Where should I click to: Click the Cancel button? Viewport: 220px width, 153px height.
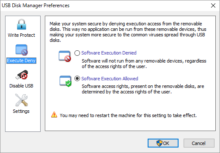point(199,143)
